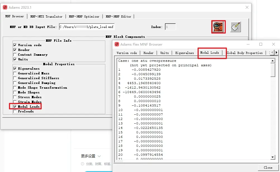Screen dimensions: 280x172
Task: Click the Modal Loads vertical scrollbar thumb
Action: tap(273, 70)
